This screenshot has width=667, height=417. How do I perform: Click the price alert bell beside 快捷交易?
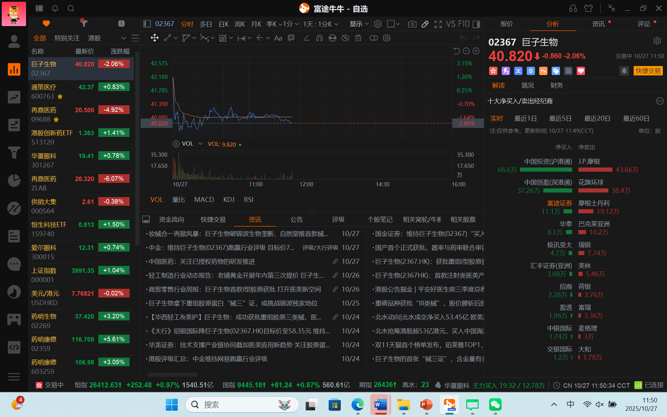624,71
